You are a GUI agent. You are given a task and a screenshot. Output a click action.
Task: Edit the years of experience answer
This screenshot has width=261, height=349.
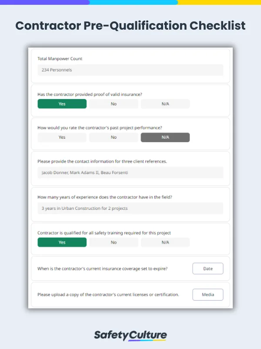click(129, 208)
